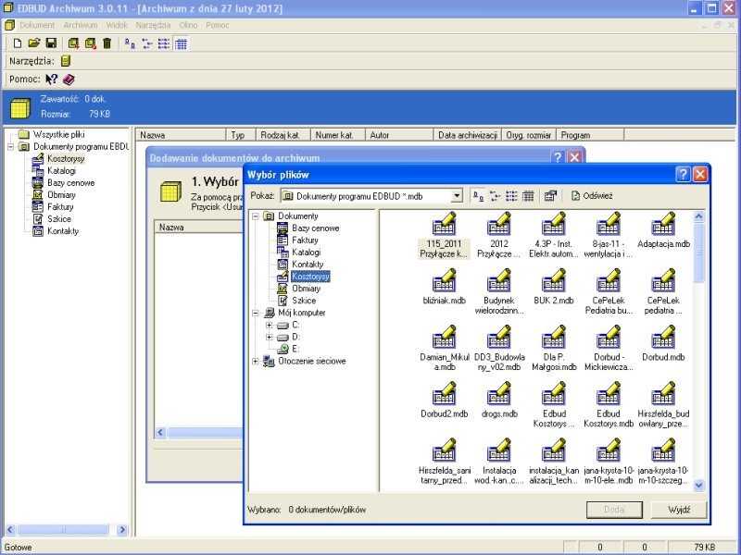Open the Archiwum menu
Screen dimensions: 741x555
pyautogui.click(x=81, y=25)
